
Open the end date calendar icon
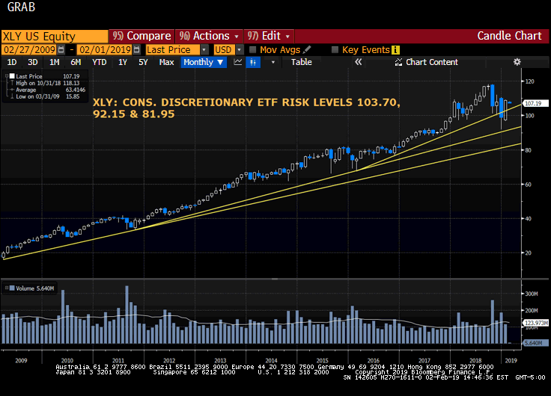pos(137,50)
